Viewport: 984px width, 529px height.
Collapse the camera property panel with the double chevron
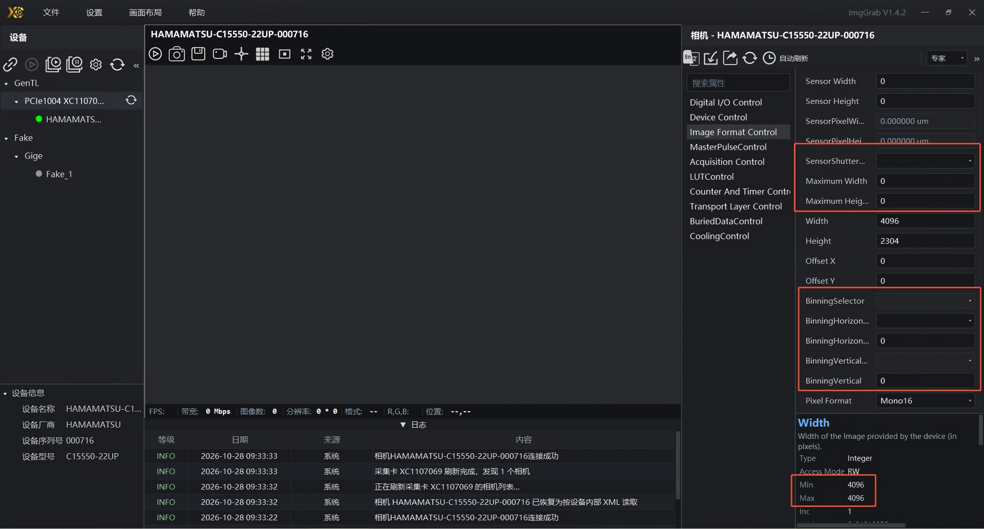pos(977,59)
